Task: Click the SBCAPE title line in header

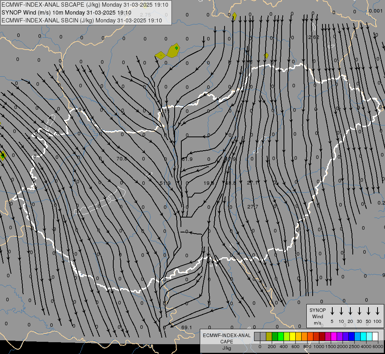Action: click(85, 5)
